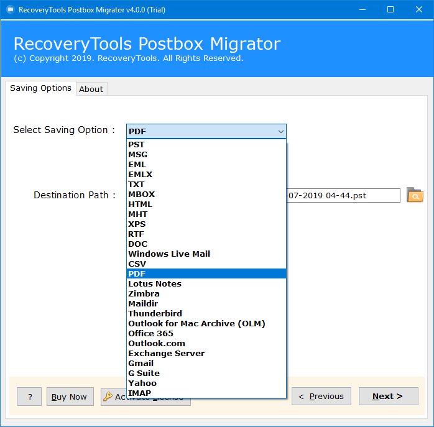Pick Yahoo from the dropdown list

pyautogui.click(x=206, y=383)
